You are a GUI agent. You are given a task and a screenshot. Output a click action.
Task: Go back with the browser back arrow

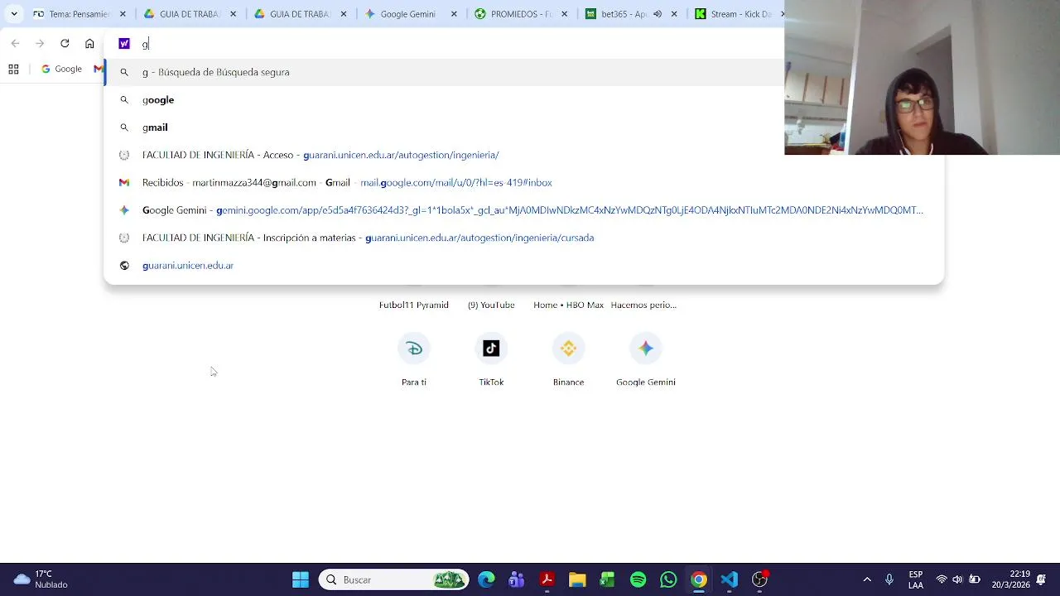15,44
